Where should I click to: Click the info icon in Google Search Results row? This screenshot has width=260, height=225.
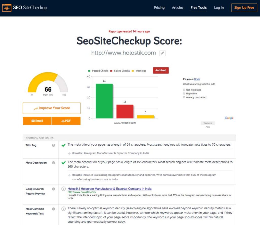pyautogui.click(x=63, y=189)
